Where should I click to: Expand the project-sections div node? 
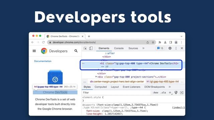[96, 77]
